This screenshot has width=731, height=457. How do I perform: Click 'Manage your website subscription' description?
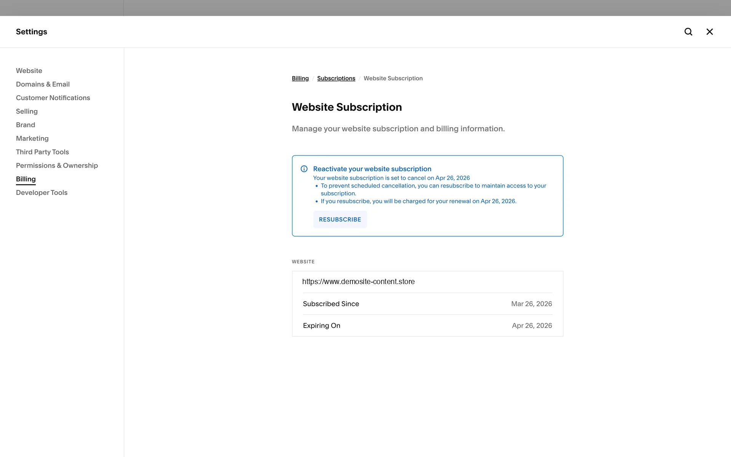(x=398, y=129)
